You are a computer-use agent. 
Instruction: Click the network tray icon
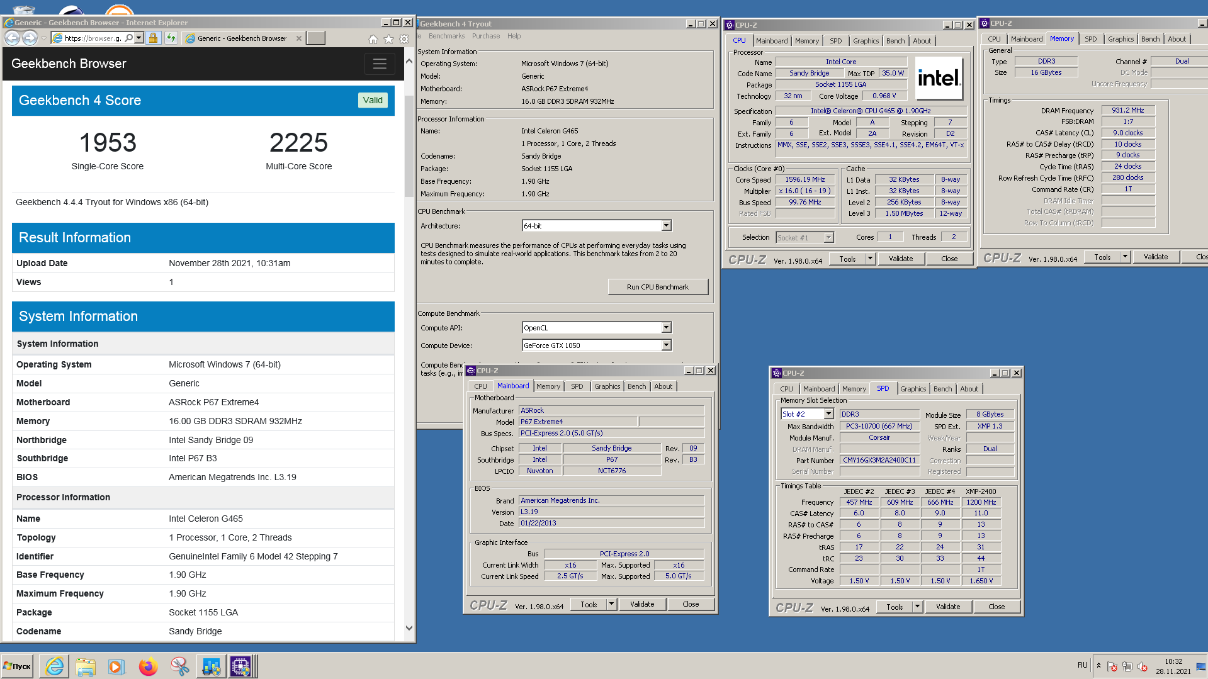1127,666
